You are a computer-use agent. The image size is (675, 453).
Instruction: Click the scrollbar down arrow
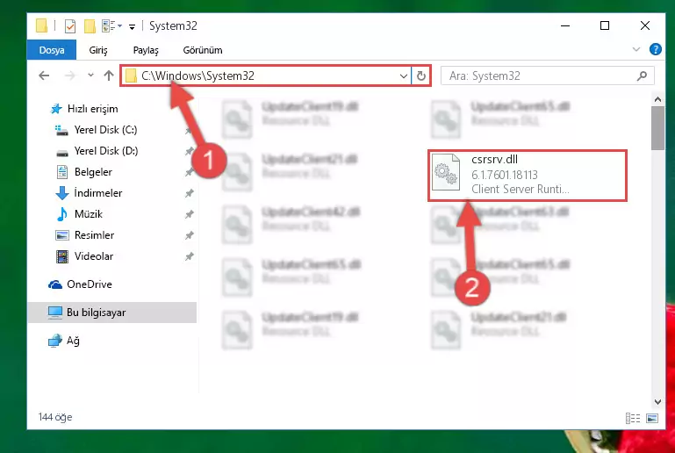tap(657, 402)
